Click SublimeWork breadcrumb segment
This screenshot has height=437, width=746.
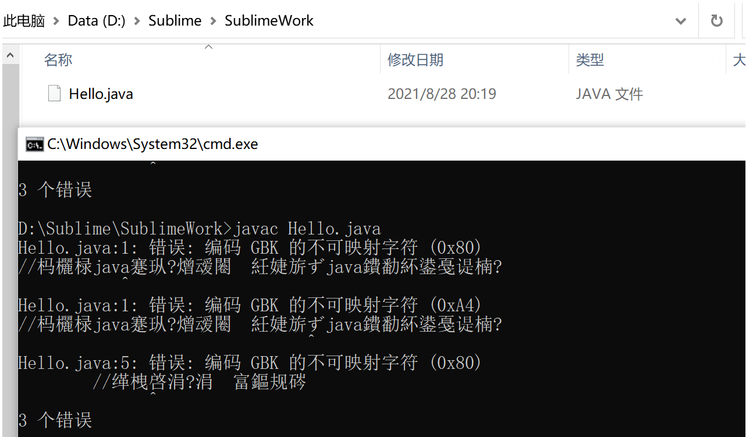point(269,21)
